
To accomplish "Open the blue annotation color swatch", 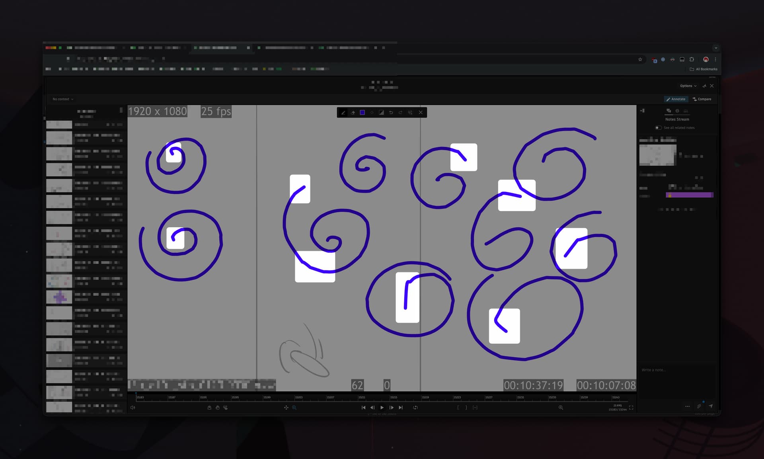I will point(363,113).
